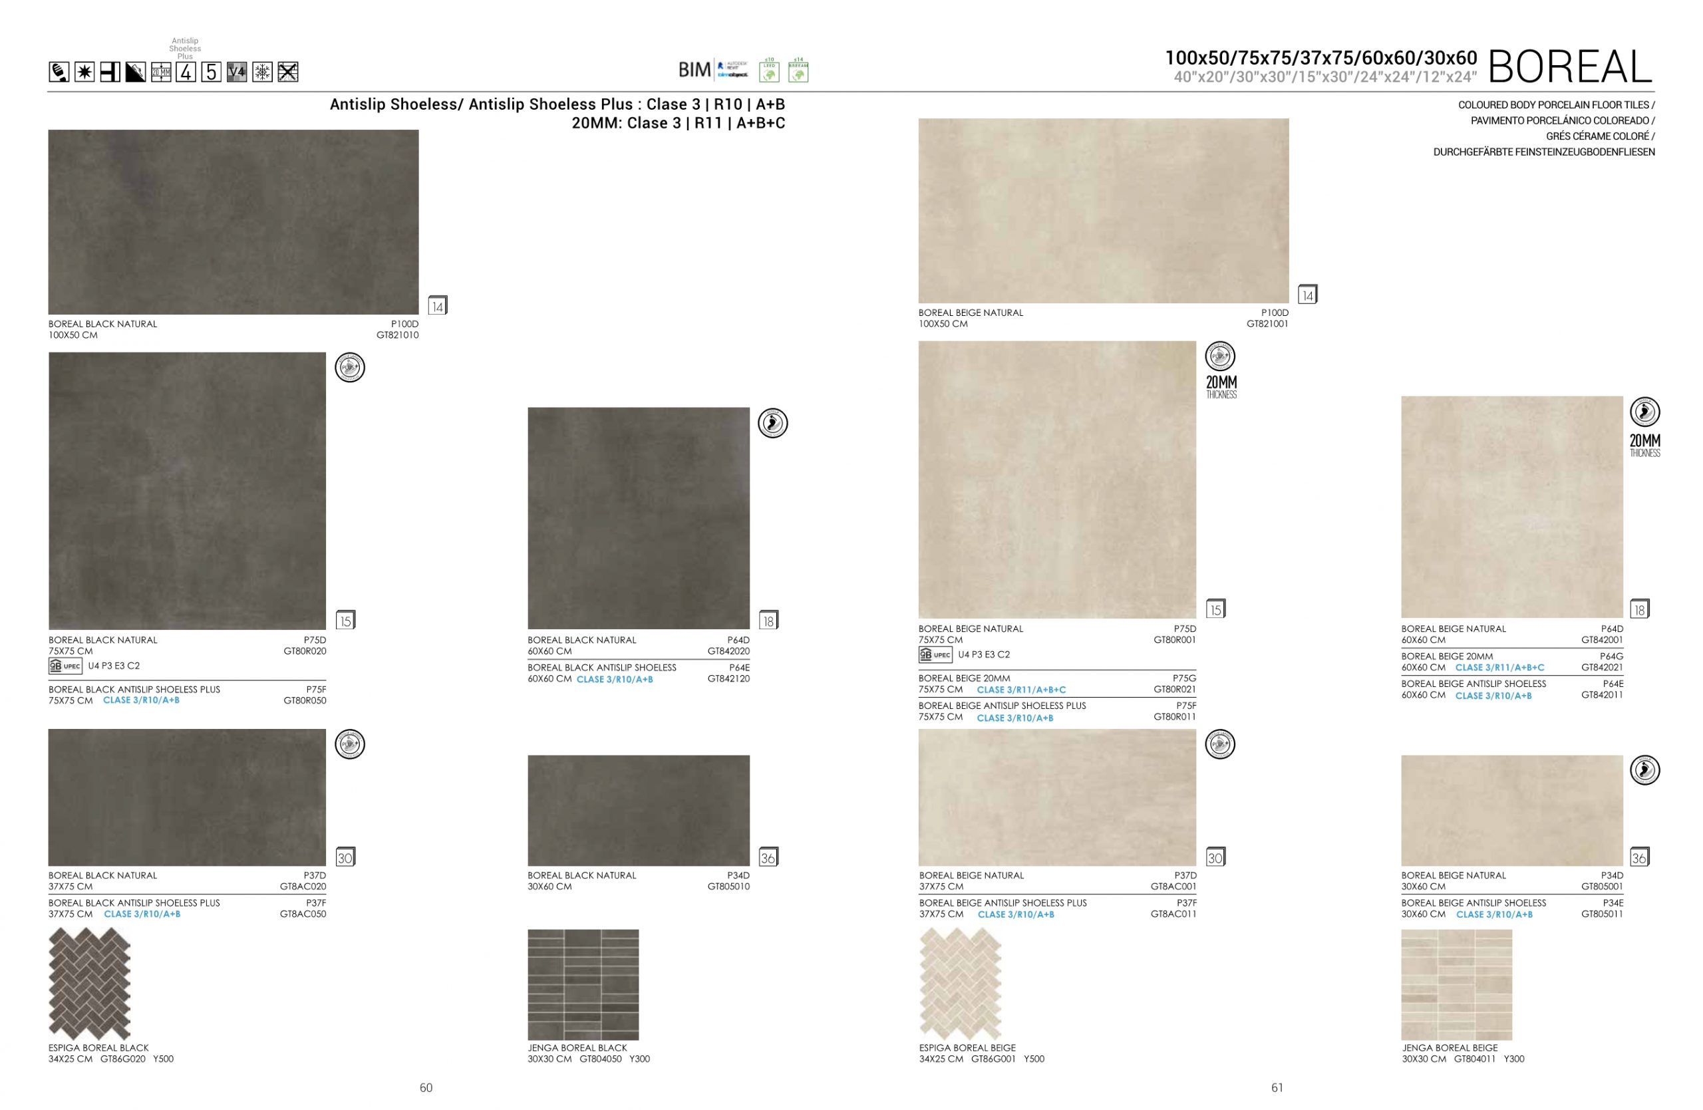Click box icon 36 beside Beige 30x60 tile
1703x1110 pixels.
coord(1640,857)
